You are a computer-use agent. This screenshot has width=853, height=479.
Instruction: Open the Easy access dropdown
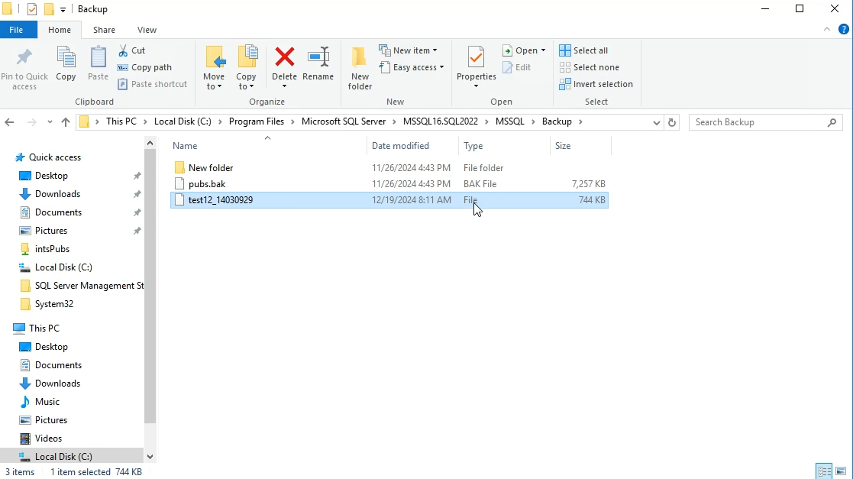pyautogui.click(x=412, y=67)
